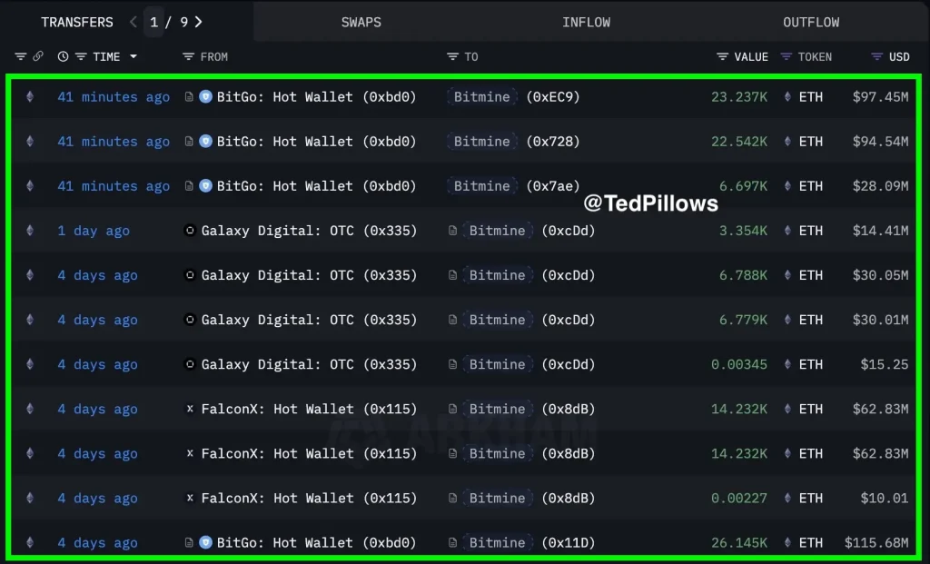Filter by the USD column

[x=876, y=56]
